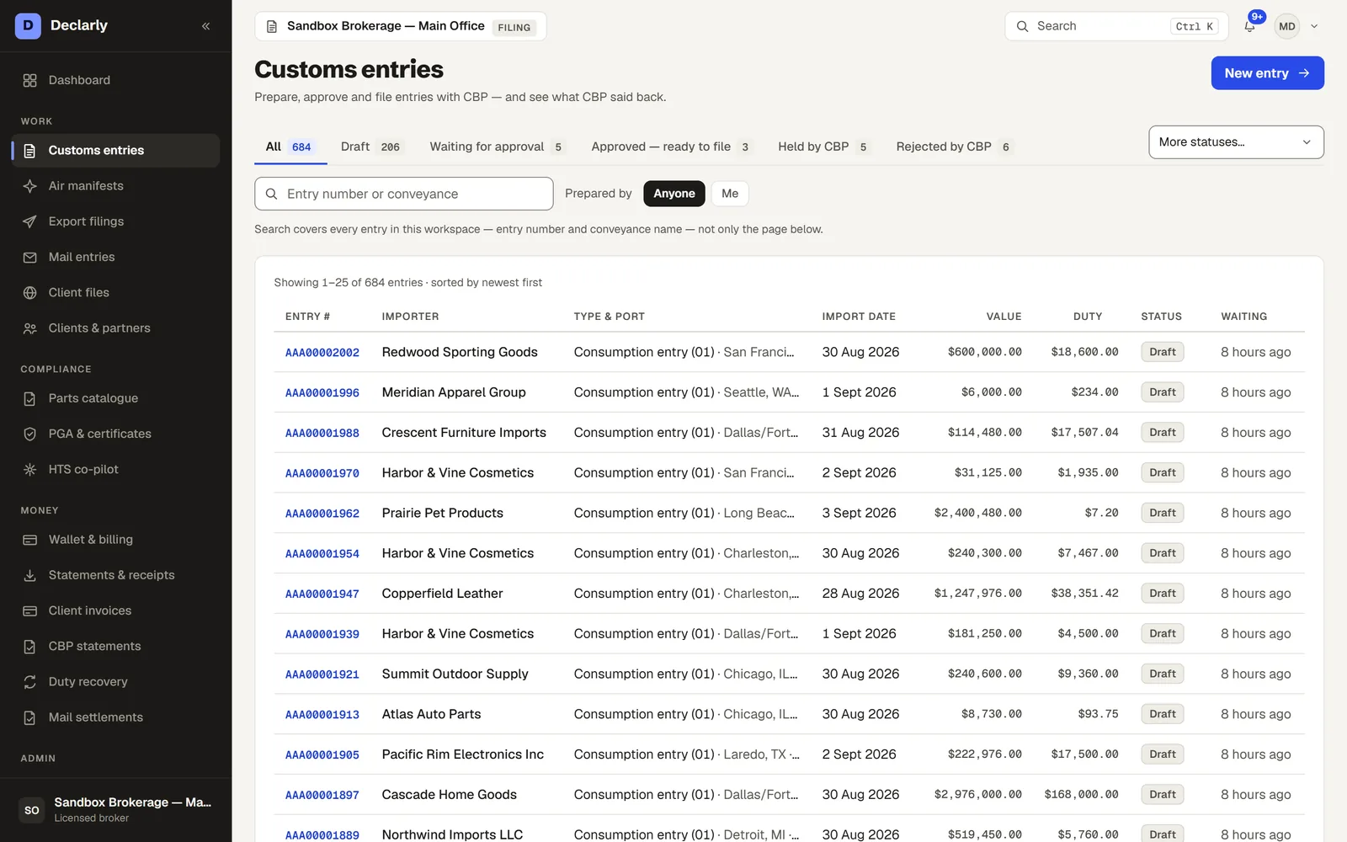Click the search icon in entry number field
Viewport: 1347px width, 842px height.
272,194
